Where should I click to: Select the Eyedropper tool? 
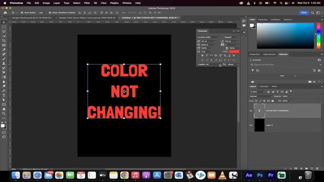point(4,50)
